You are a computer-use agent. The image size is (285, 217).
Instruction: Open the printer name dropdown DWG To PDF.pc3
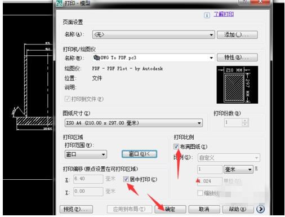point(153,57)
